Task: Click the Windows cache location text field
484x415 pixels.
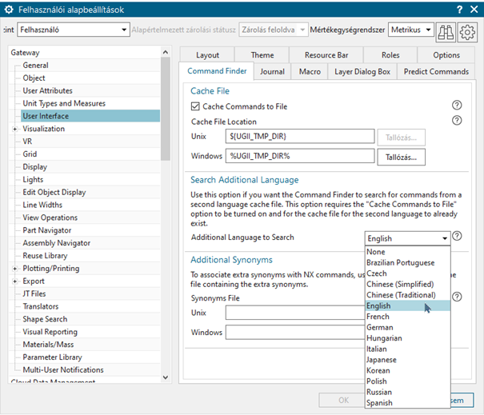Action: [x=300, y=157]
